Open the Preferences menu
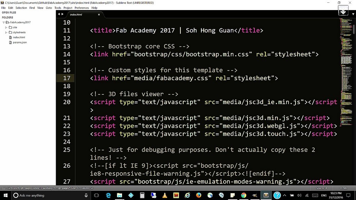 [82, 8]
